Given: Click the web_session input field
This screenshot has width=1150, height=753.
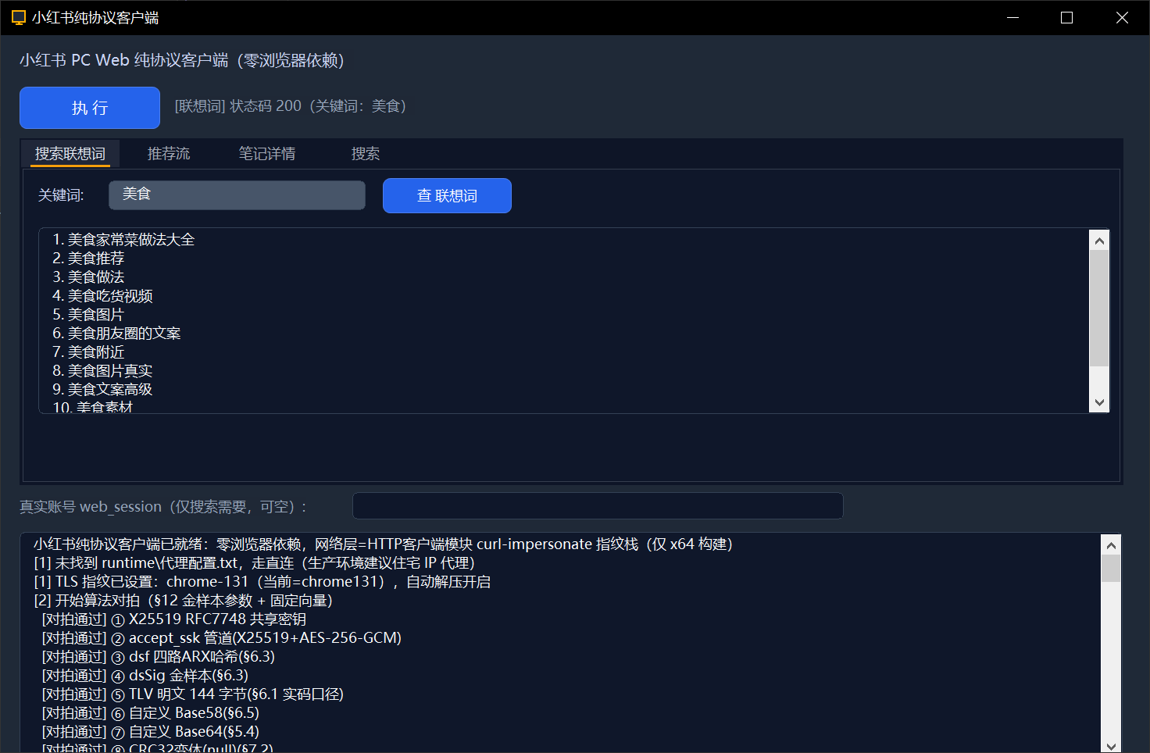Looking at the screenshot, I should tap(598, 505).
